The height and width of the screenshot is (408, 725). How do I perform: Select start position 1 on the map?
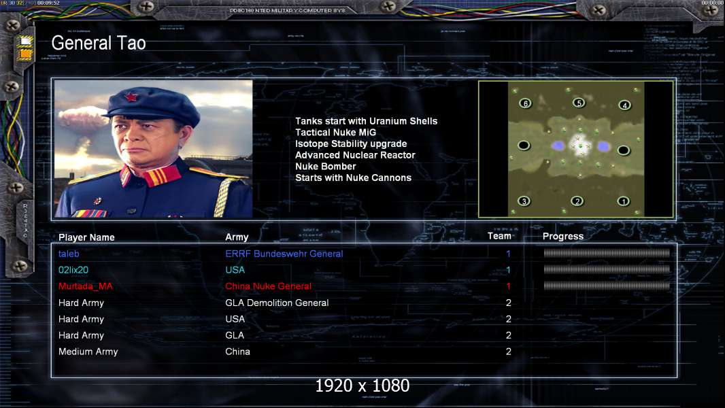(623, 201)
